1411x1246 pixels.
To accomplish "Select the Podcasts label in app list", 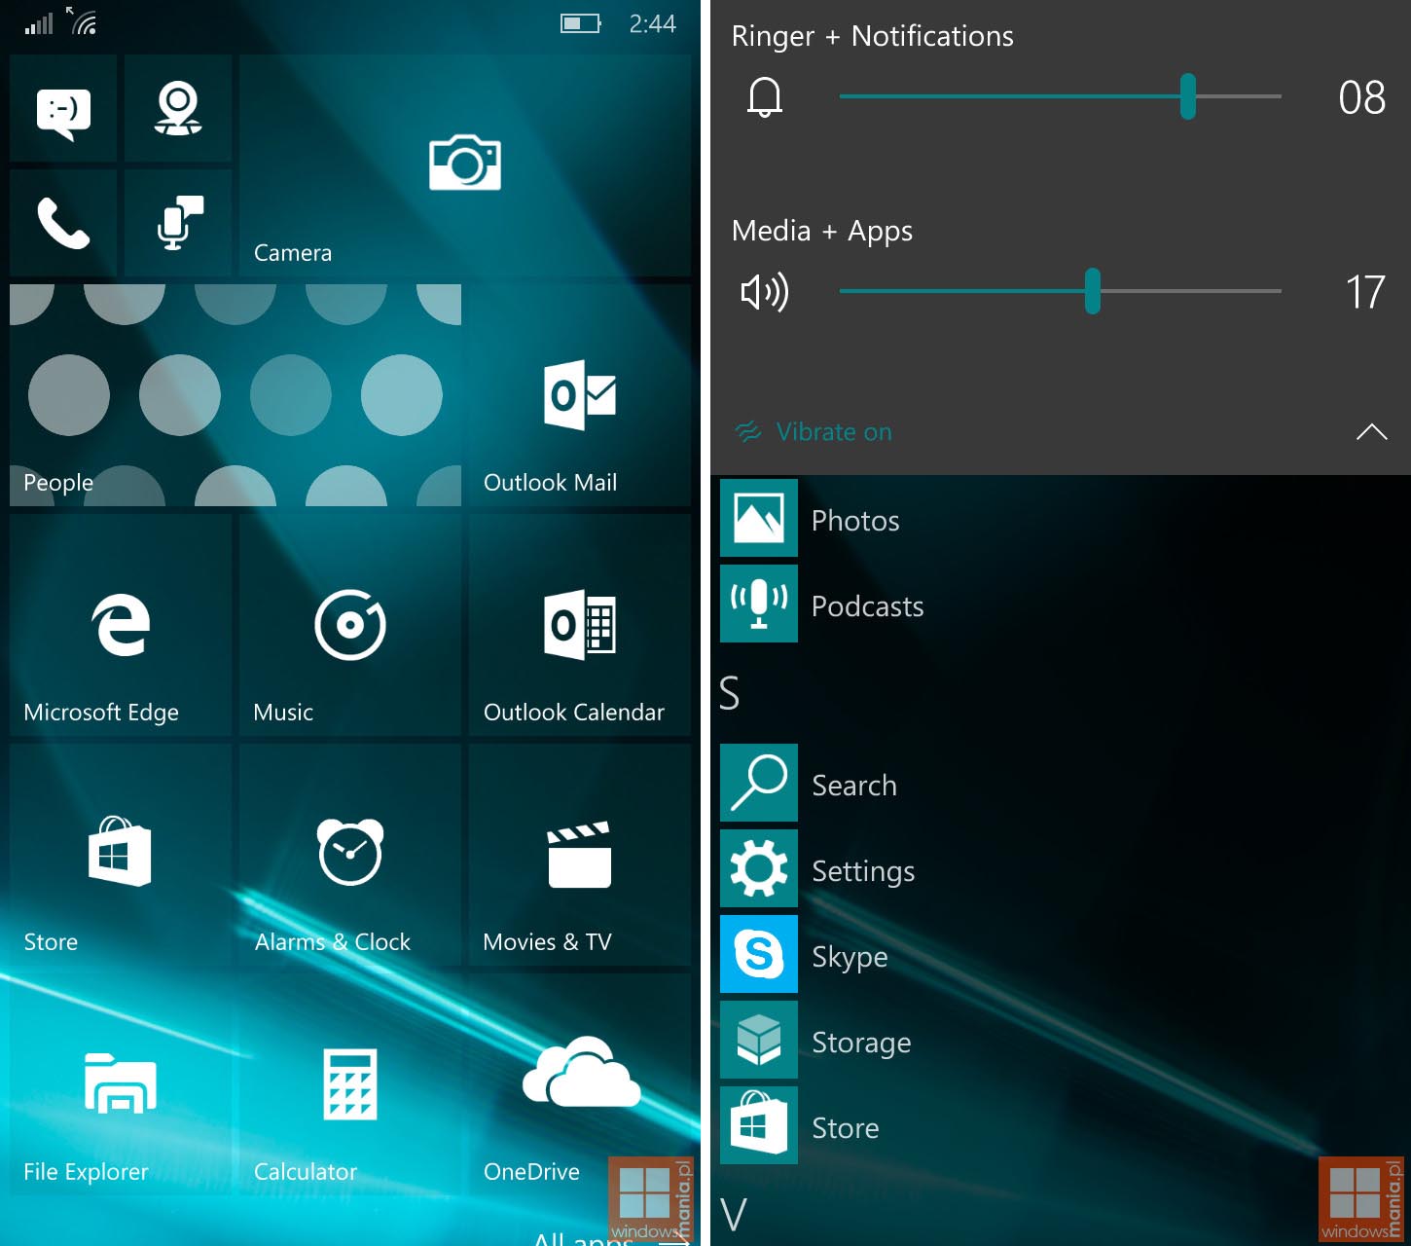I will point(868,606).
